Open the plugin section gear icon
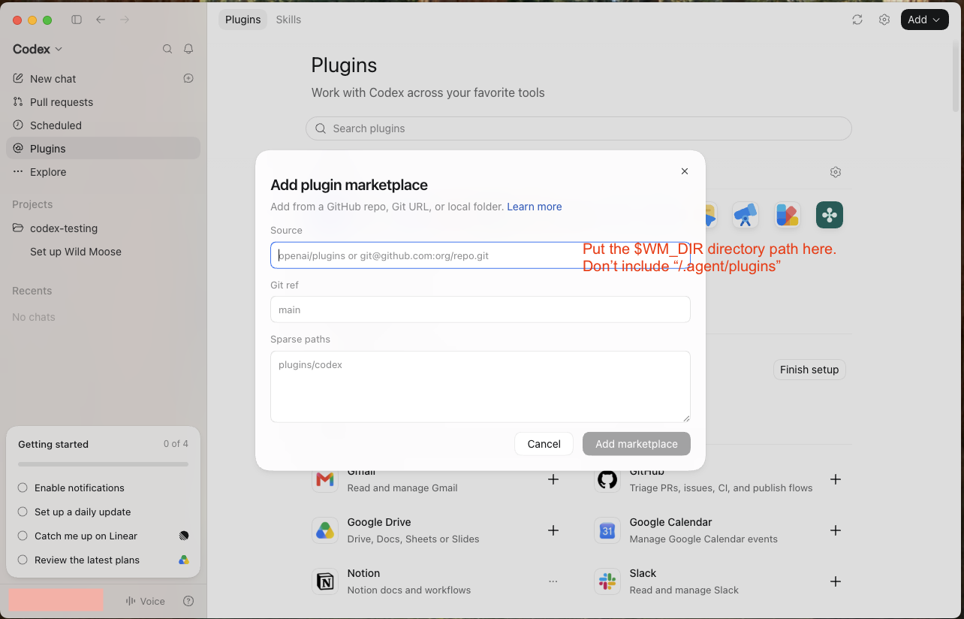 tap(836, 172)
